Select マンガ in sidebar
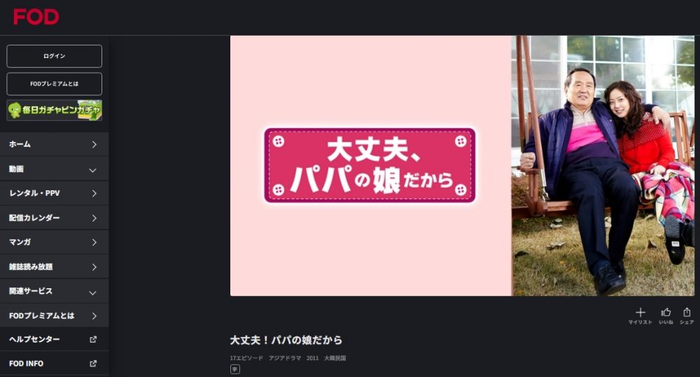700x377 pixels. pos(55,242)
